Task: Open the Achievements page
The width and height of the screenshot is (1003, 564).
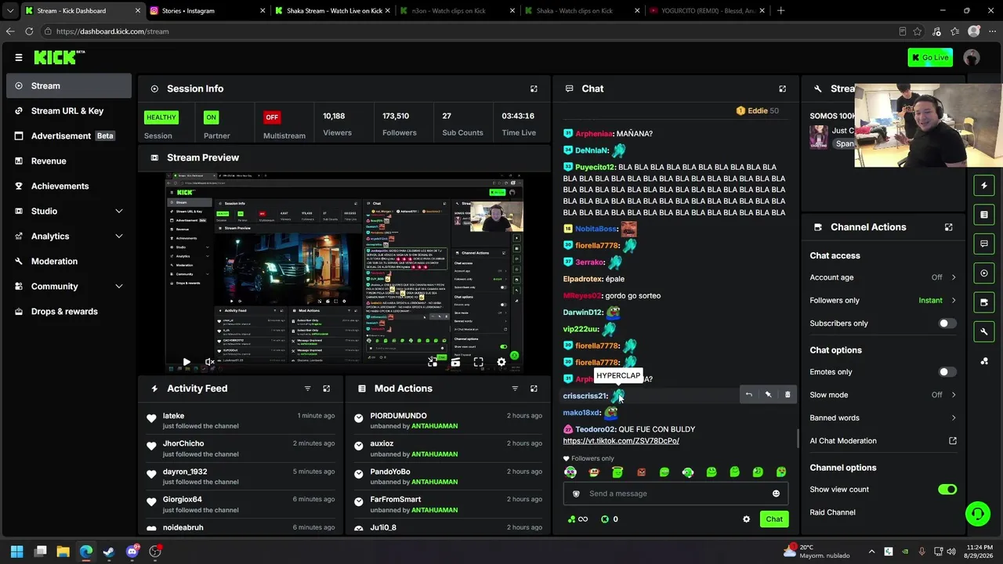Action: click(x=69, y=186)
